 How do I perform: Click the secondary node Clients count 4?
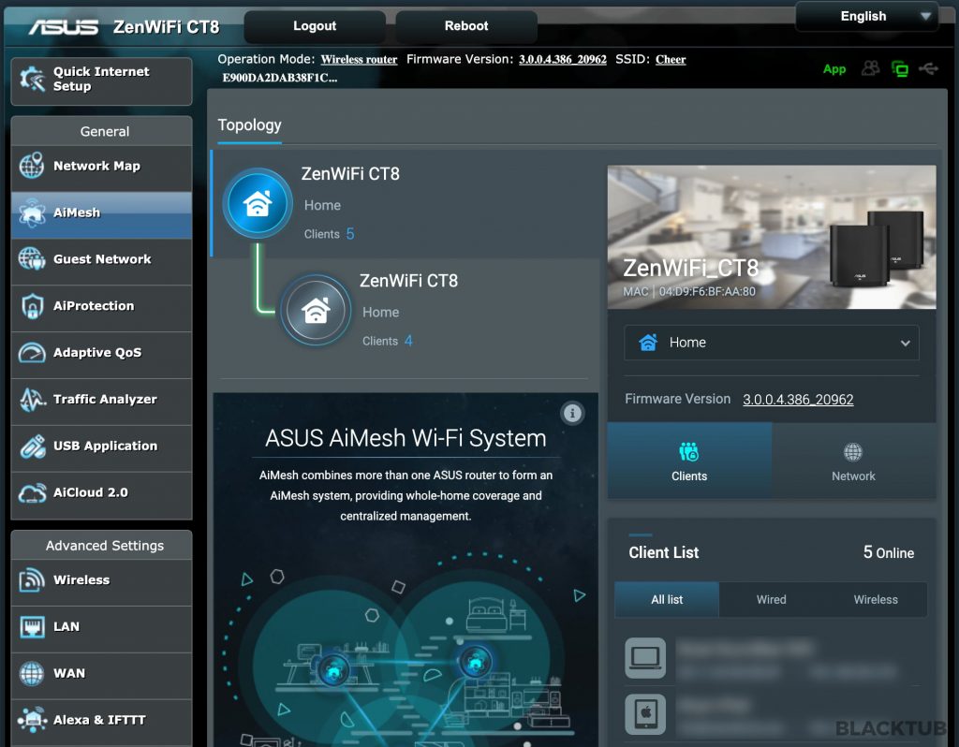(x=408, y=341)
